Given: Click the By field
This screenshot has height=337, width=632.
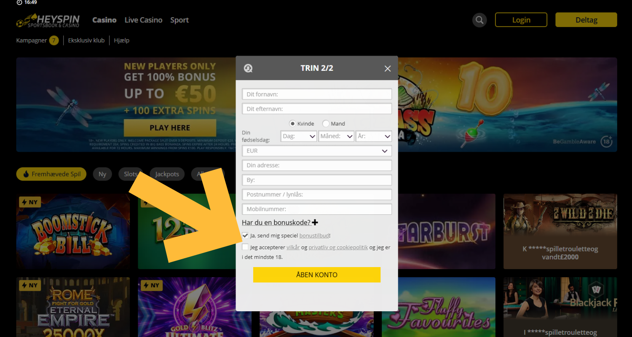Looking at the screenshot, I should 317,180.
